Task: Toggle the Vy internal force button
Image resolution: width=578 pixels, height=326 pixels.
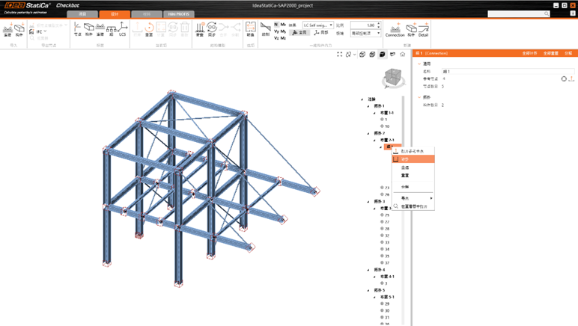Action: (276, 31)
